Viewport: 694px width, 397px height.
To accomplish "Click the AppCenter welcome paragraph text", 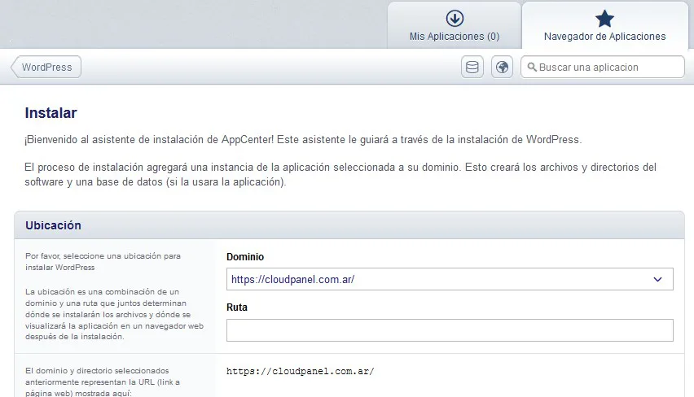I will tap(303, 139).
